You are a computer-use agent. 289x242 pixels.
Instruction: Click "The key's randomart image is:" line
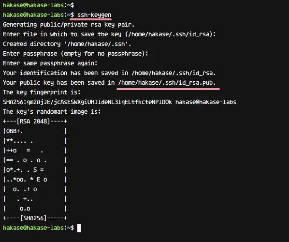pyautogui.click(x=52, y=112)
